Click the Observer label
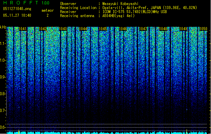The height and width of the screenshot is (134, 211). (x=68, y=4)
